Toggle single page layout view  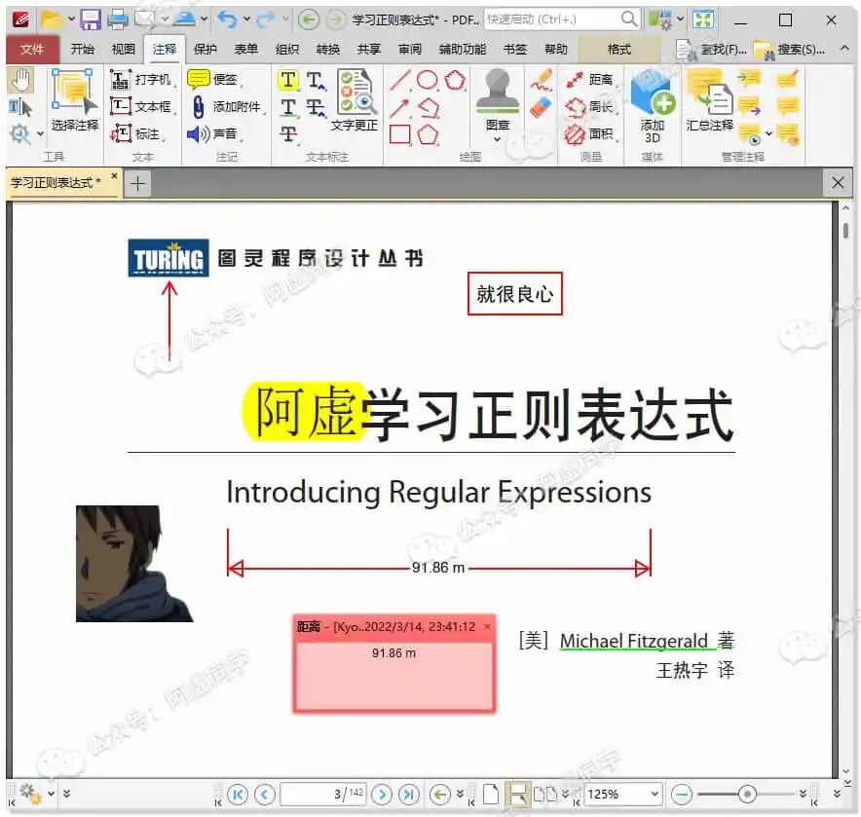(x=491, y=794)
